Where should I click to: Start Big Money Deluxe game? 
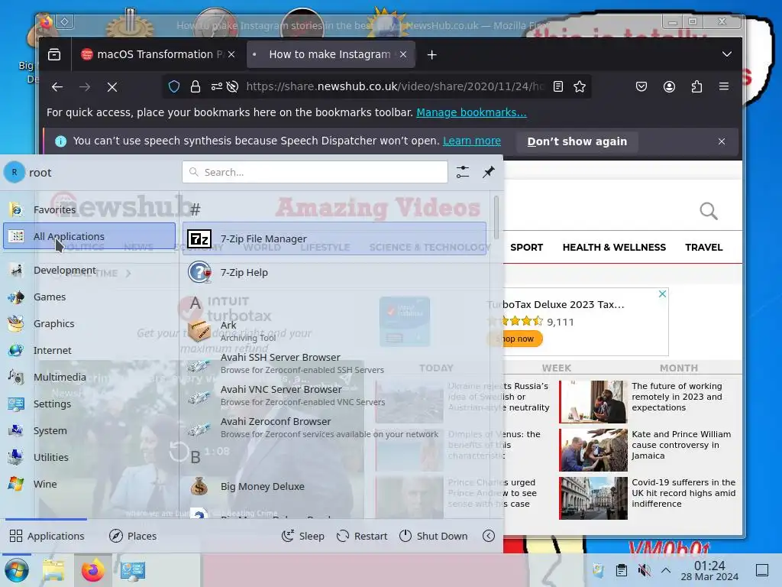pos(334,486)
